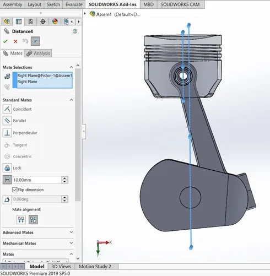270x276 pixels.
Task: Accept the Distance4 mate with green checkmark
Action: (6, 41)
